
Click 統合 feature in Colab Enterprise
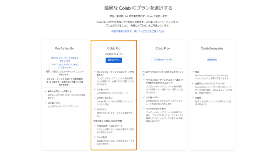point(197,72)
